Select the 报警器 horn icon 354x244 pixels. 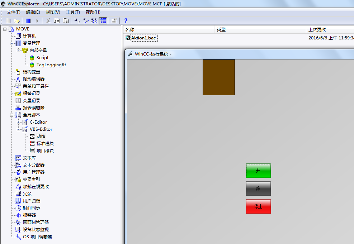click(18, 215)
